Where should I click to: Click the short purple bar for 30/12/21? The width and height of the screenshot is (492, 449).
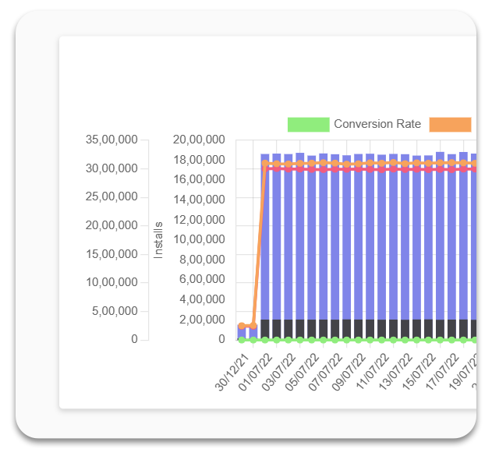242,334
